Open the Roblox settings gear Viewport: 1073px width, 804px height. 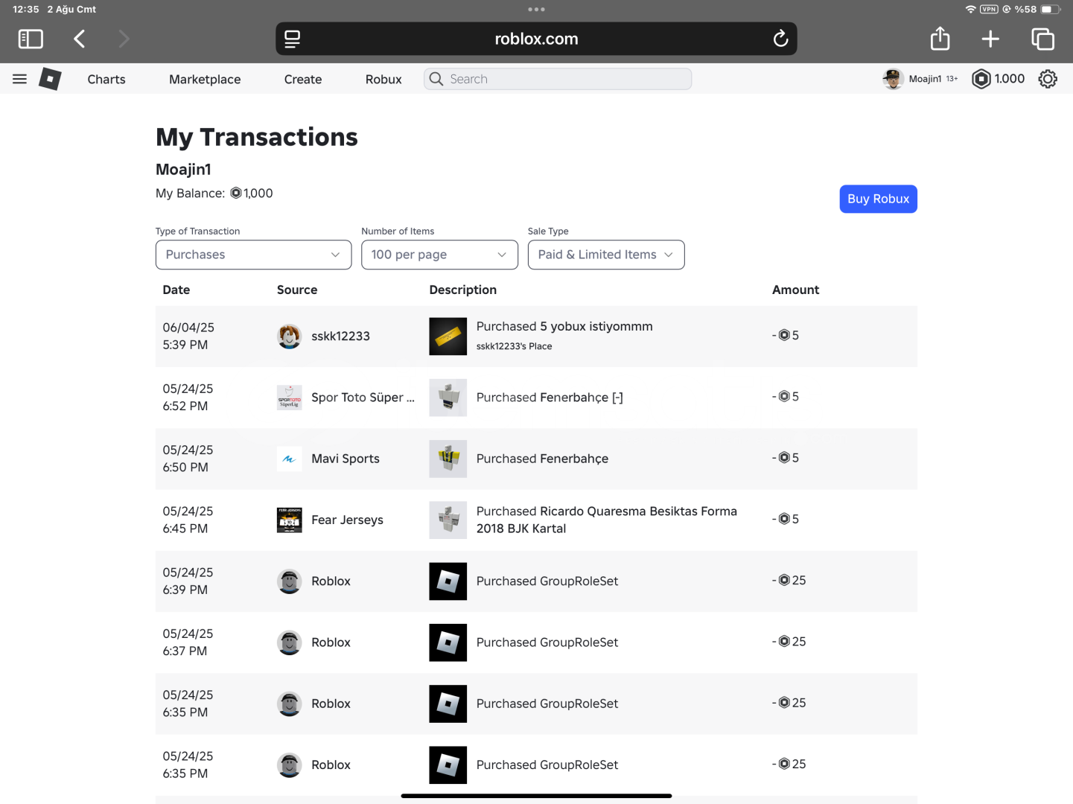pos(1048,79)
